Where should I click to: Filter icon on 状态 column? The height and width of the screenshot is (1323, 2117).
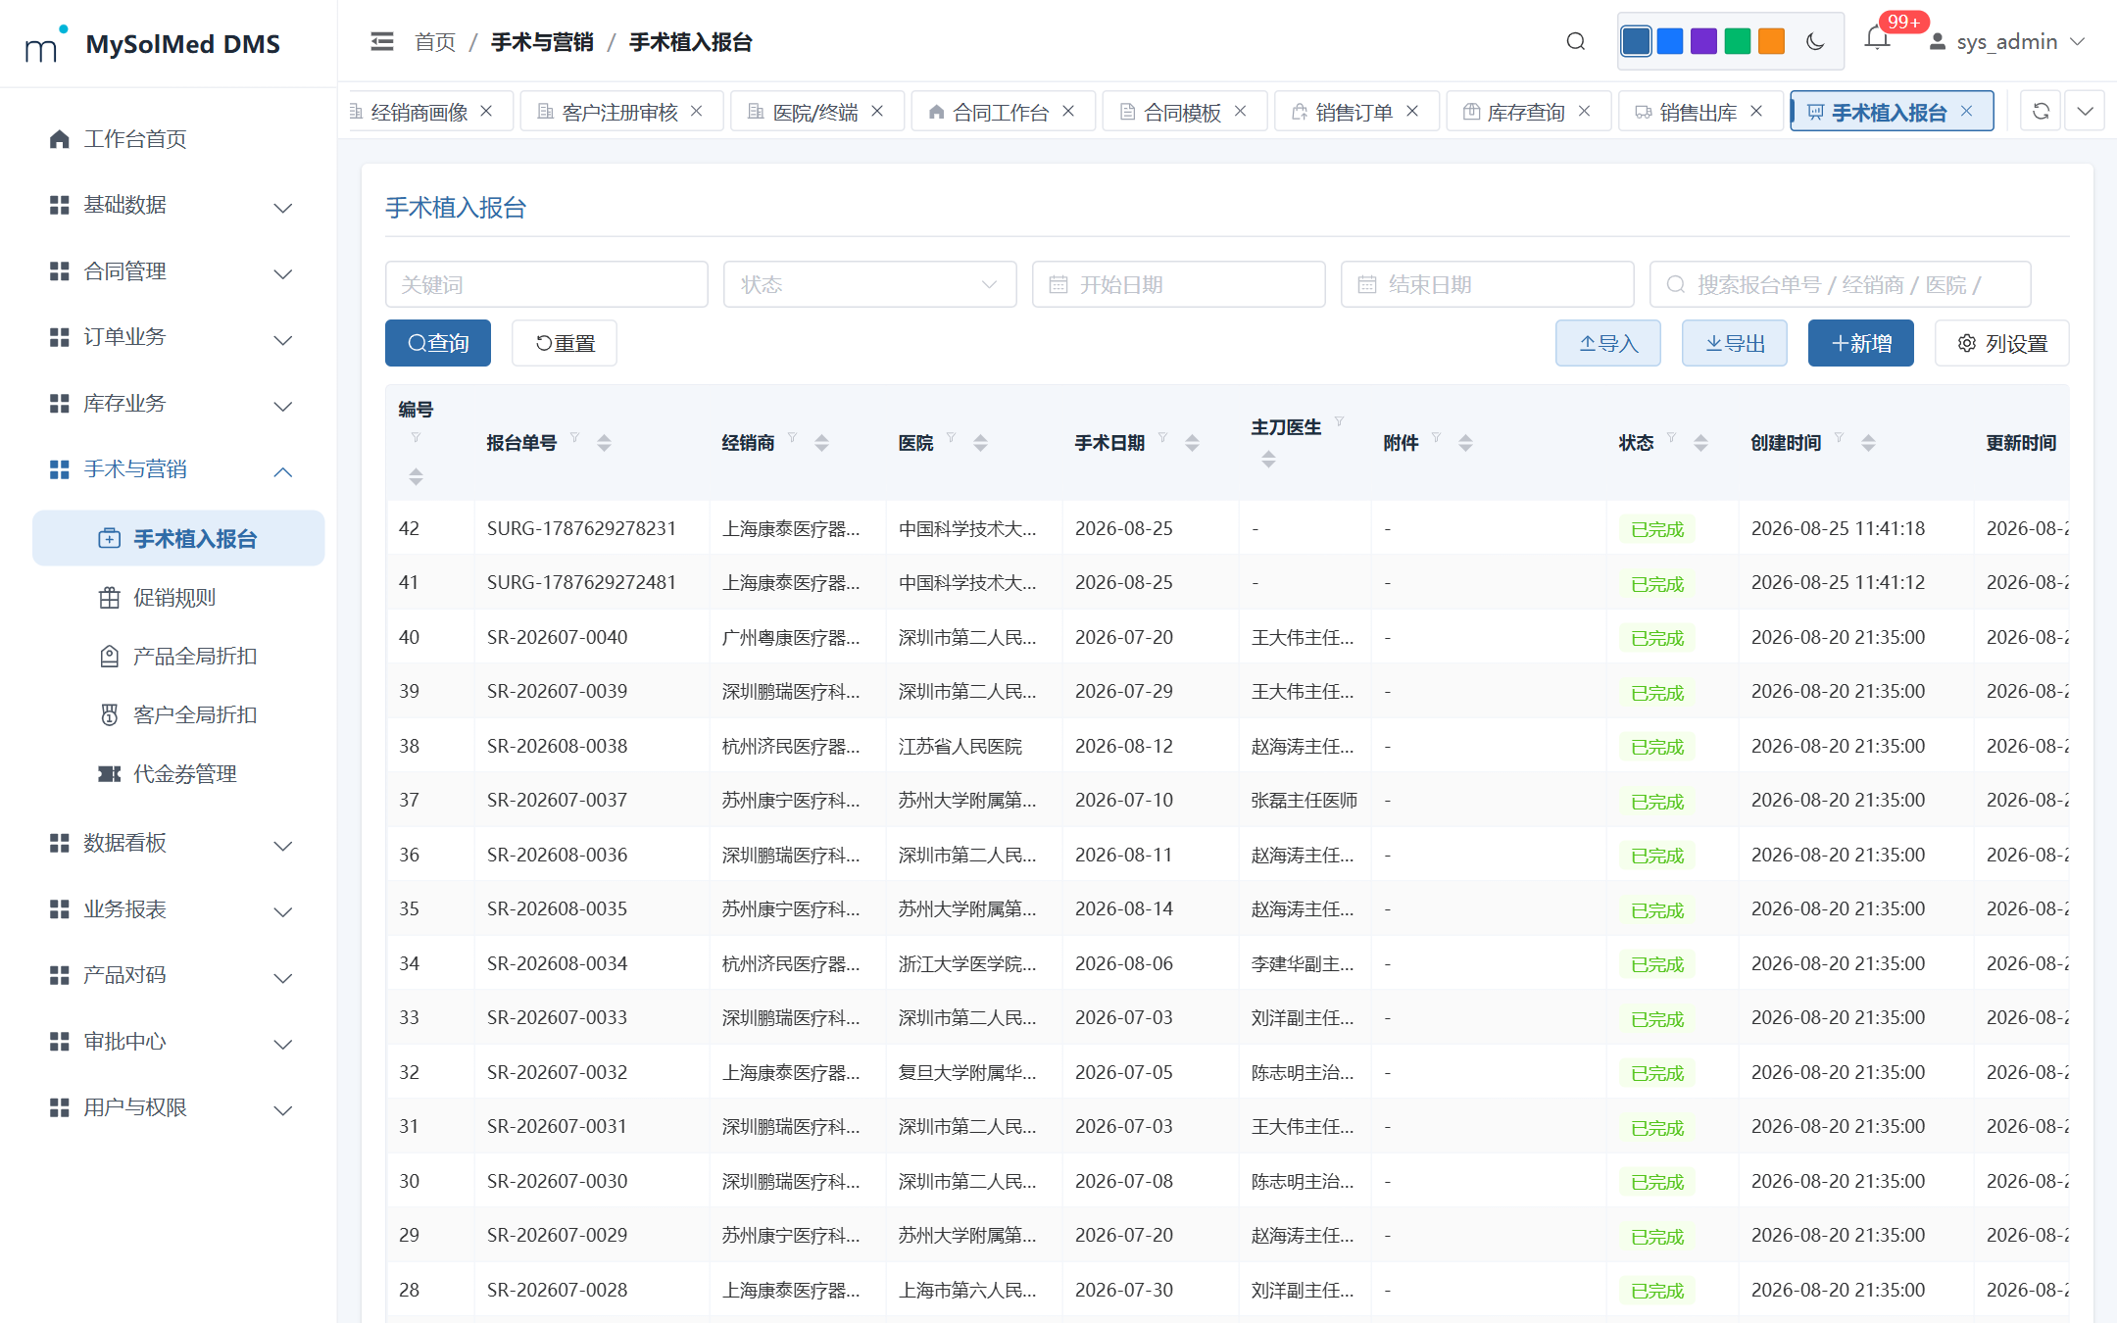(x=1672, y=437)
